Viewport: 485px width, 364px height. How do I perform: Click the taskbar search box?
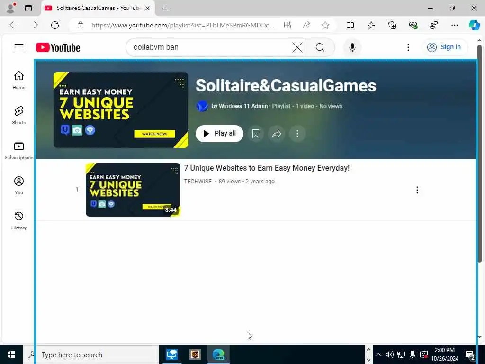tap(91, 355)
